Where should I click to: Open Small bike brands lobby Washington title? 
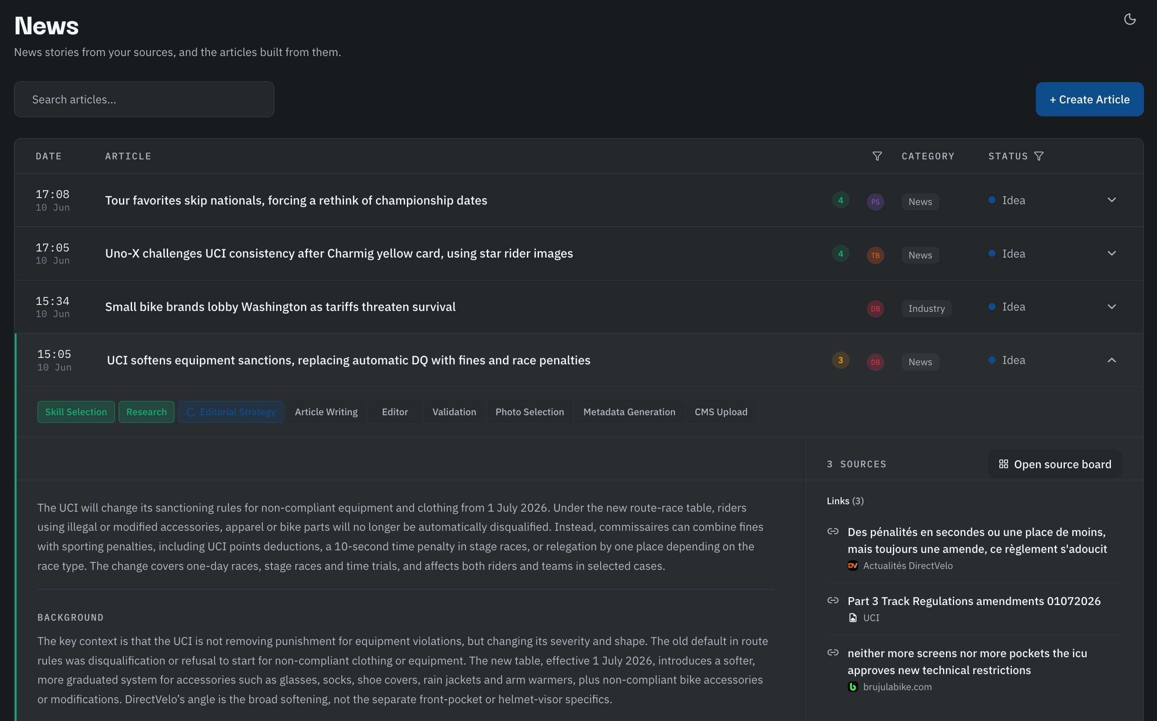click(x=280, y=307)
